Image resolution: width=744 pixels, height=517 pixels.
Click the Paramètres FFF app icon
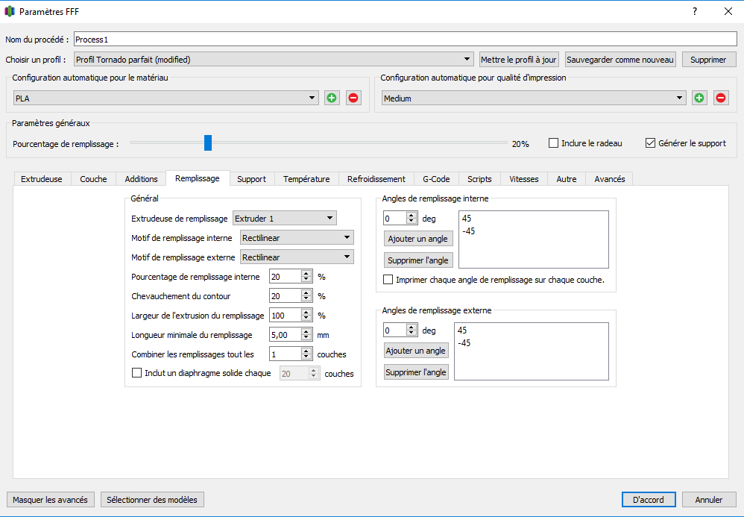pos(10,11)
